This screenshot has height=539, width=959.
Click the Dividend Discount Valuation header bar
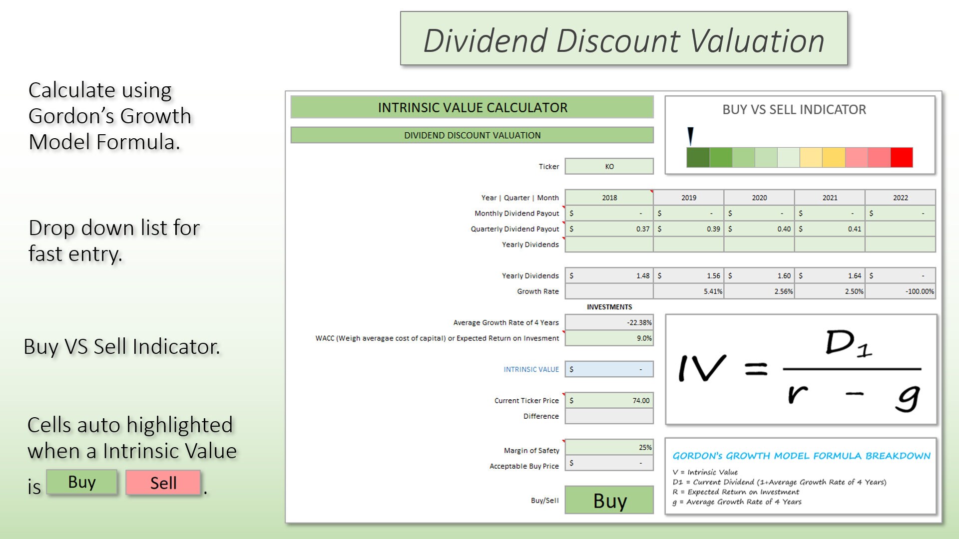473,135
